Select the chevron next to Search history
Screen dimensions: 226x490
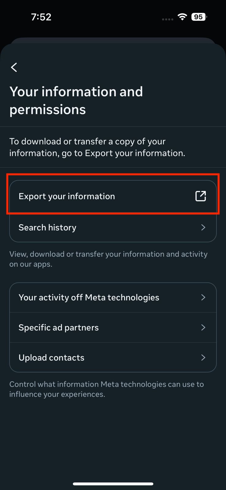[203, 227]
